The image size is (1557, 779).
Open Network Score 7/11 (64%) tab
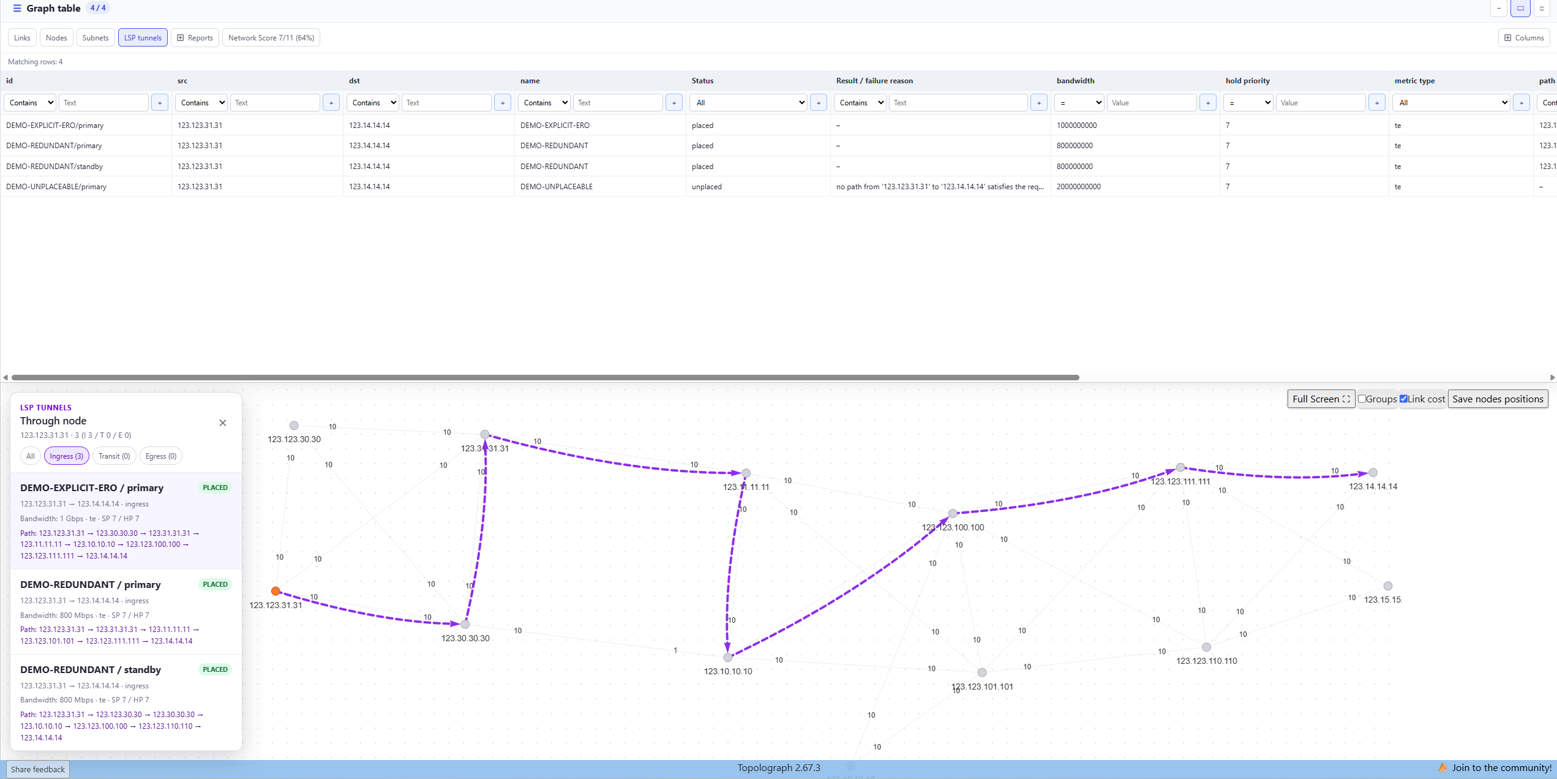[x=271, y=38]
